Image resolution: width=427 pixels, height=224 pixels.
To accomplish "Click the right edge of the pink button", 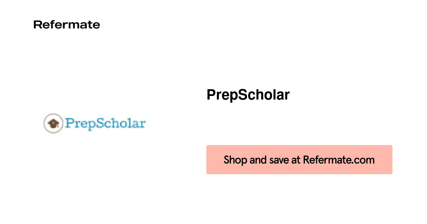I will click(x=390, y=160).
